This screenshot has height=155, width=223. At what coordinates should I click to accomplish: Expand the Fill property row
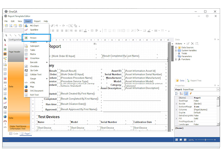pyautogui.click(x=176, y=119)
